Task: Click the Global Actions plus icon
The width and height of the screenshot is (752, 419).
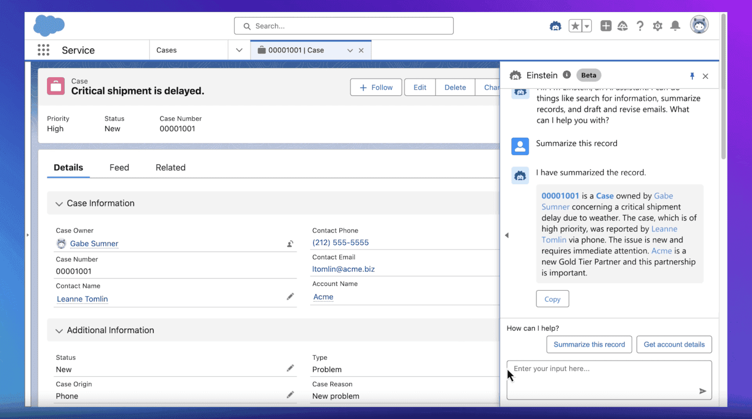Action: click(x=606, y=26)
